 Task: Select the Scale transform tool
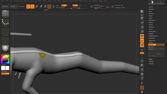pos(41,7)
